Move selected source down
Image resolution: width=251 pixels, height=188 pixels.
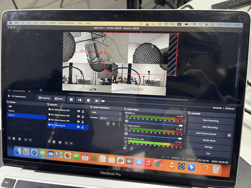(71, 143)
